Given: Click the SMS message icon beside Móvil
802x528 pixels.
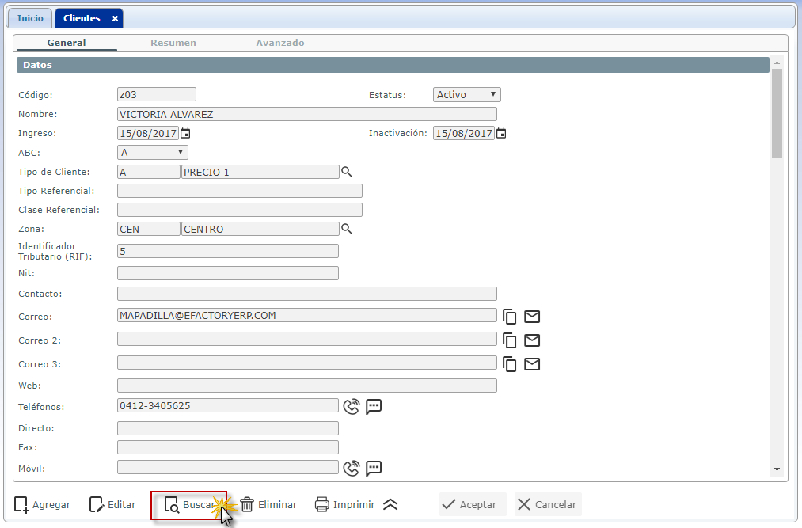Looking at the screenshot, I should pos(374,468).
